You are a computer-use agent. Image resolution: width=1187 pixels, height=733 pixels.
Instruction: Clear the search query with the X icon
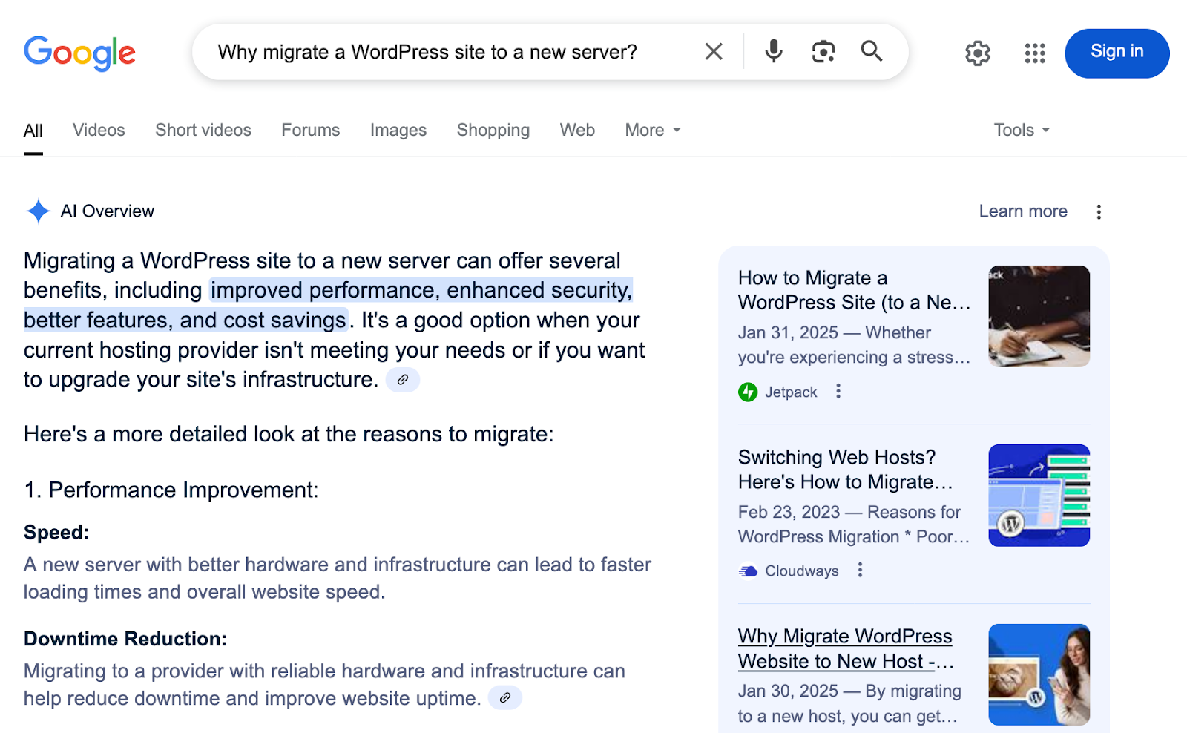[x=714, y=51]
